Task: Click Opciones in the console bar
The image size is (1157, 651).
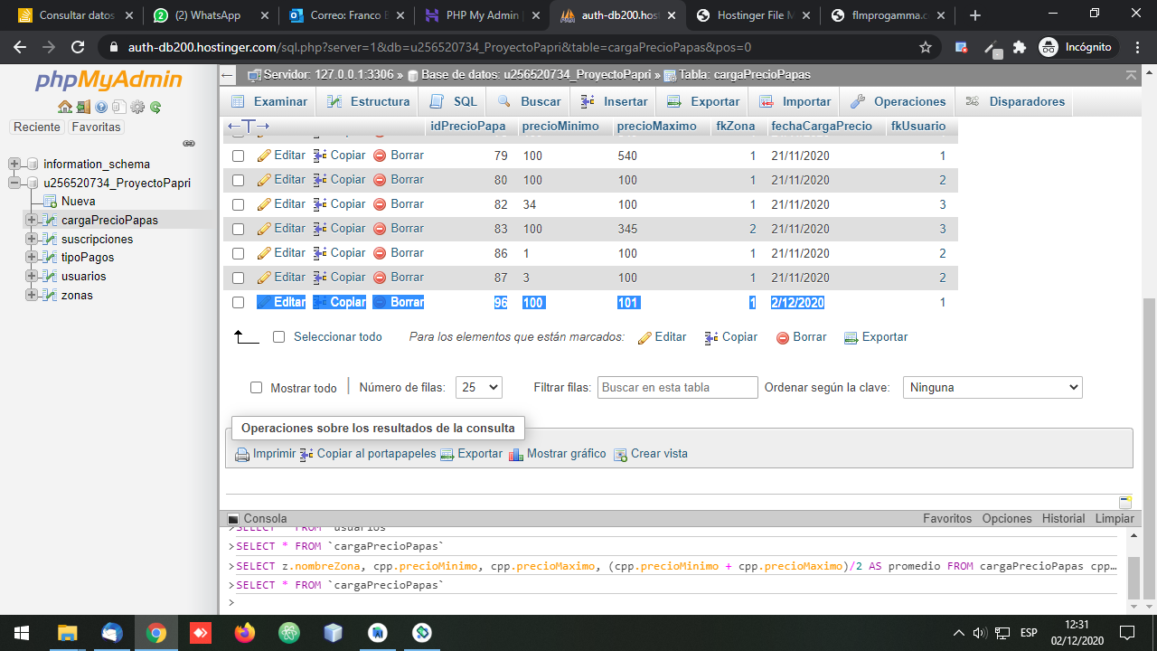Action: click(x=1007, y=519)
